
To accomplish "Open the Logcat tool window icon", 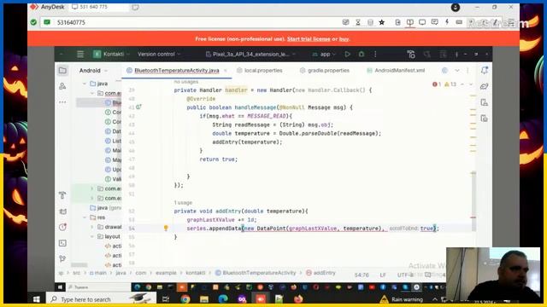I will (62, 211).
